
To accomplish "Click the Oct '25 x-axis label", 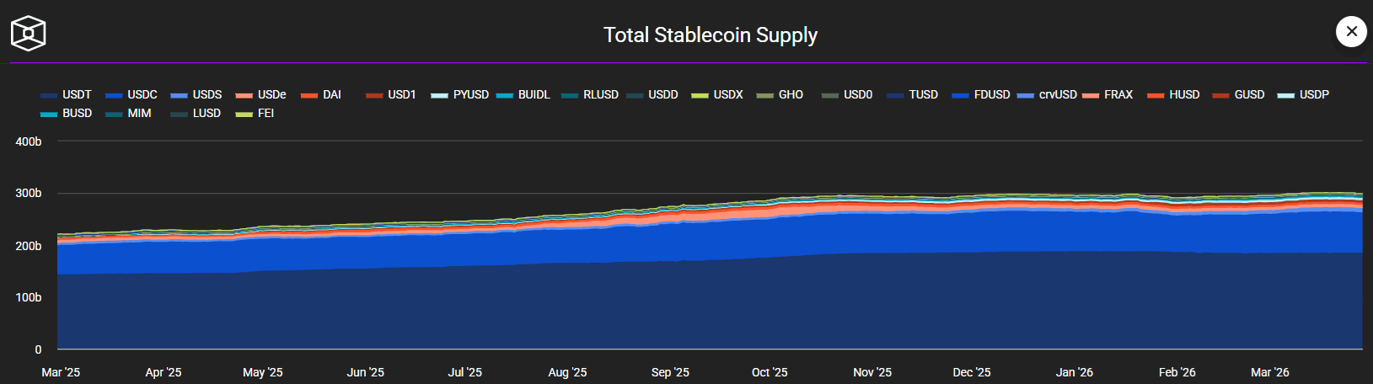I will coord(770,372).
